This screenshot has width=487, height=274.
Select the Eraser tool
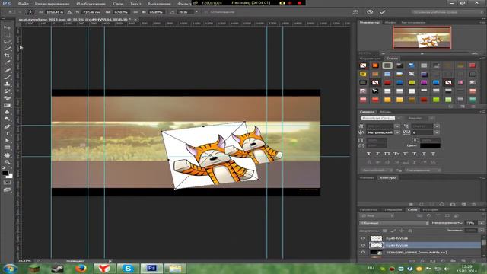(x=7, y=98)
